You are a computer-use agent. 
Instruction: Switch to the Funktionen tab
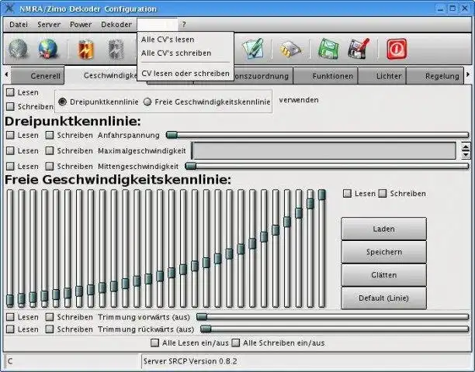coord(325,76)
